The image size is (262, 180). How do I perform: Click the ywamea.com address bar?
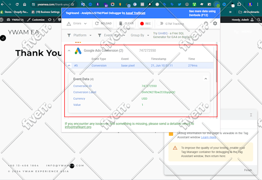pyautogui.click(x=53, y=4)
